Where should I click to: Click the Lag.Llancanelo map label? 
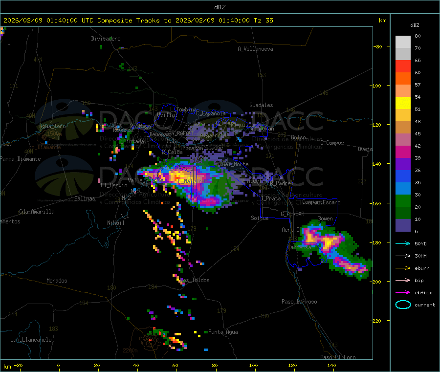tap(31, 340)
